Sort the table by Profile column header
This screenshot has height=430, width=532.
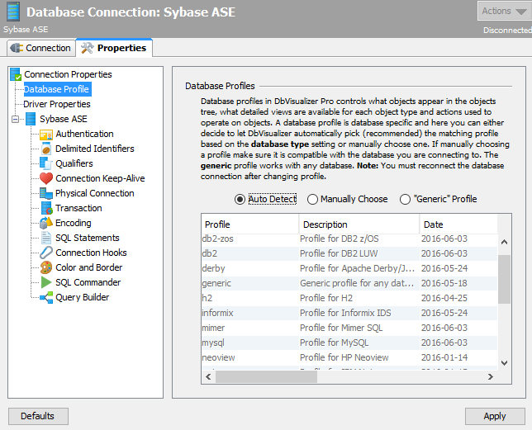(248, 224)
